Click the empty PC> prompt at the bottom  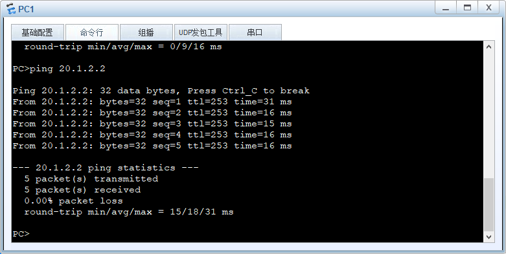(21, 234)
